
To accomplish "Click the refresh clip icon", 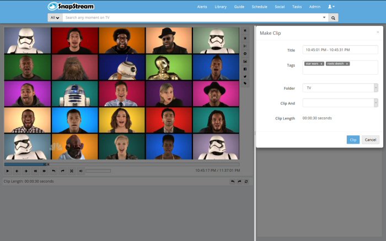I will pyautogui.click(x=246, y=182).
